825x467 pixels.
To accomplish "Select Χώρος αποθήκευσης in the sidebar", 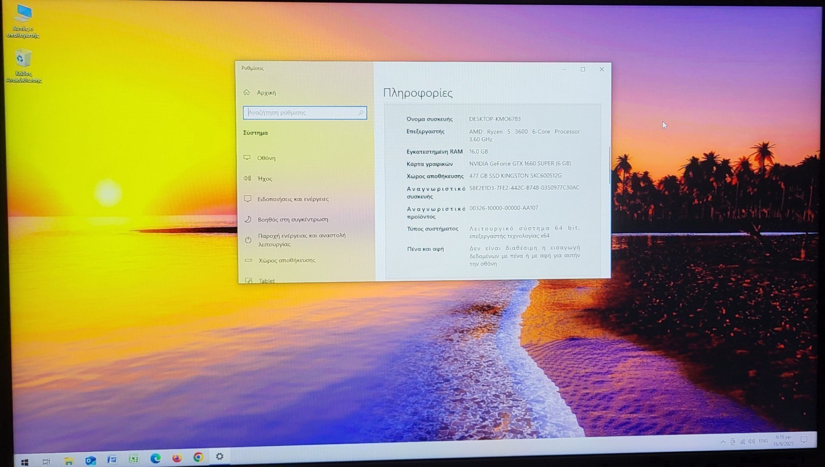I will (287, 260).
